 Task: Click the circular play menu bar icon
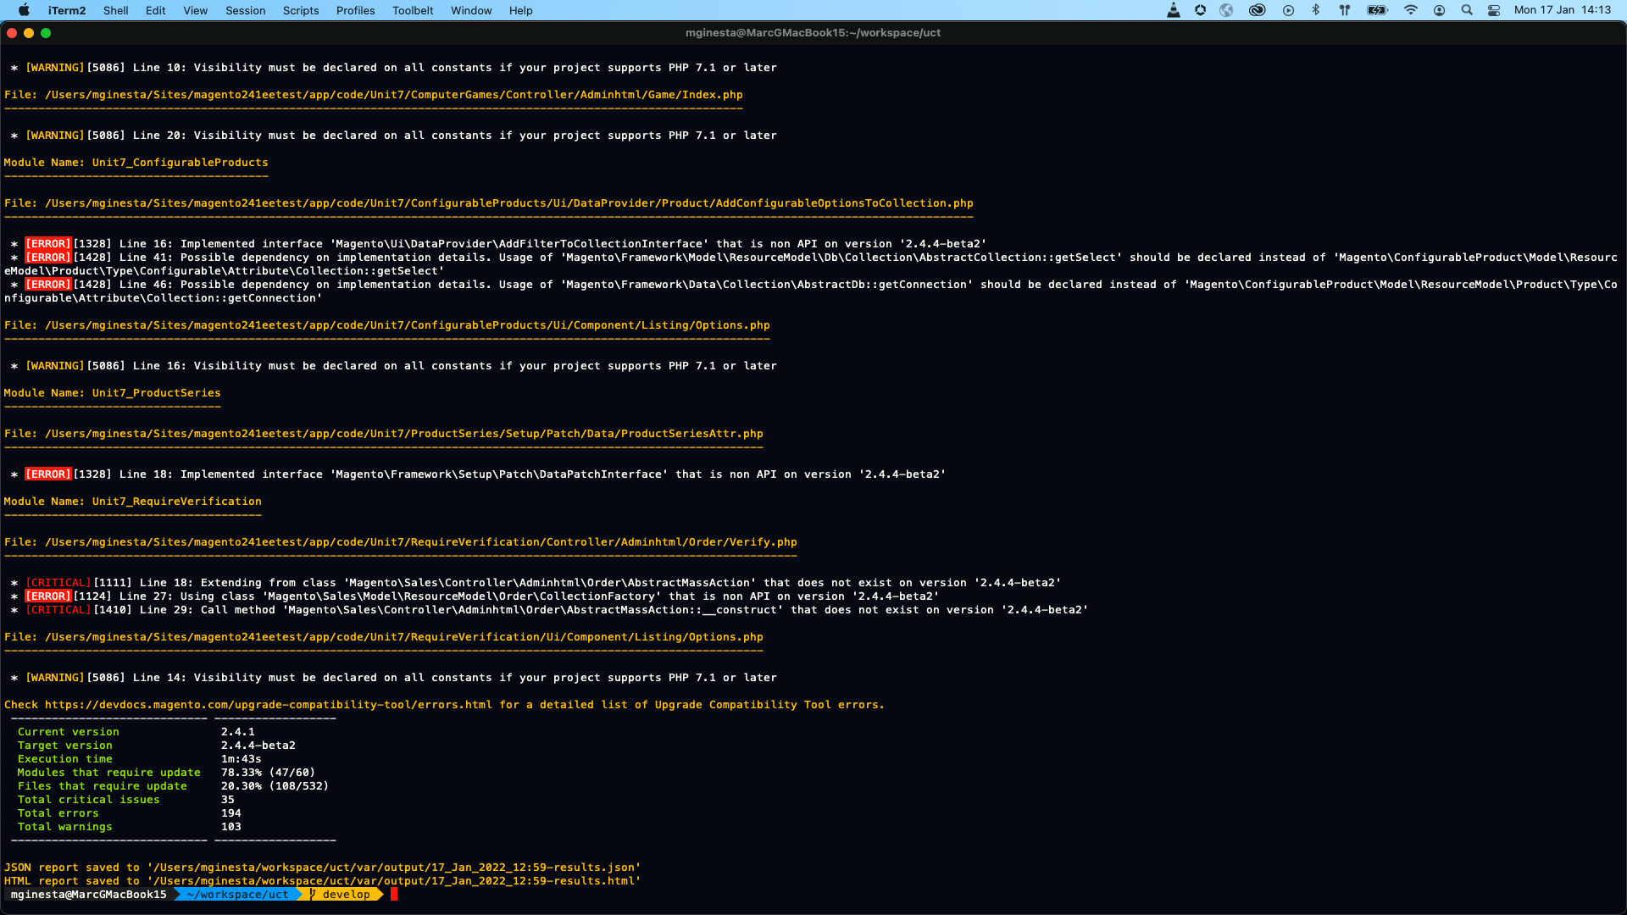pyautogui.click(x=1289, y=10)
